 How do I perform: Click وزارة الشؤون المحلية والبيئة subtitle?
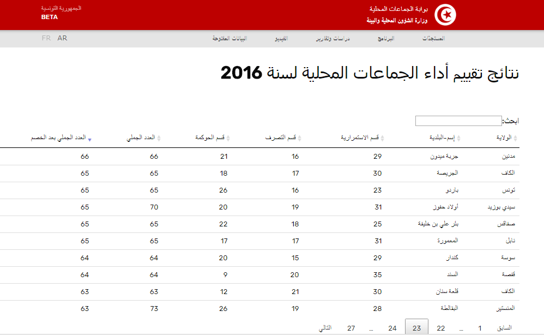(x=397, y=21)
